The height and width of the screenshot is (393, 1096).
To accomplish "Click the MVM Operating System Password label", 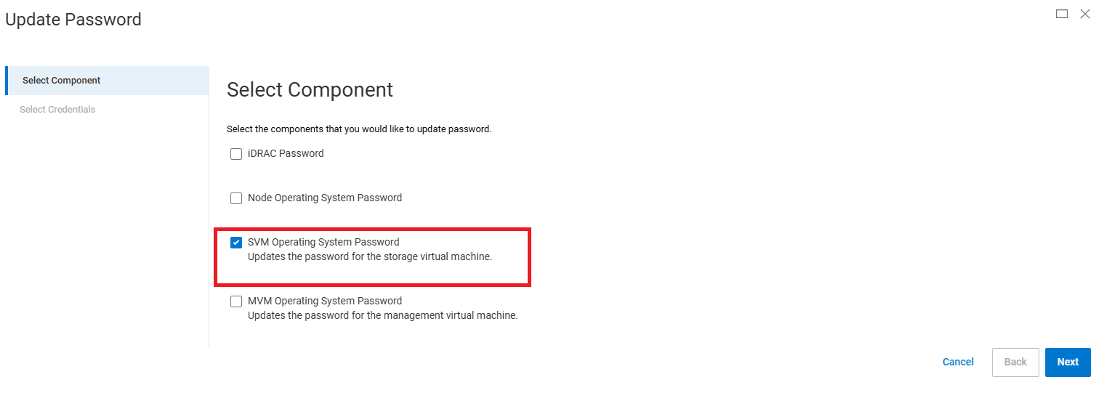I will tap(325, 301).
